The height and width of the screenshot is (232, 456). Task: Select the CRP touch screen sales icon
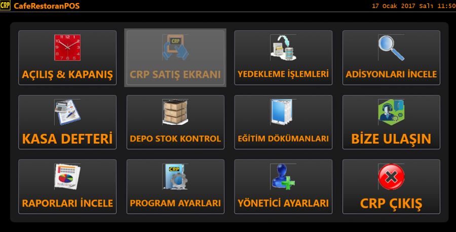175,48
